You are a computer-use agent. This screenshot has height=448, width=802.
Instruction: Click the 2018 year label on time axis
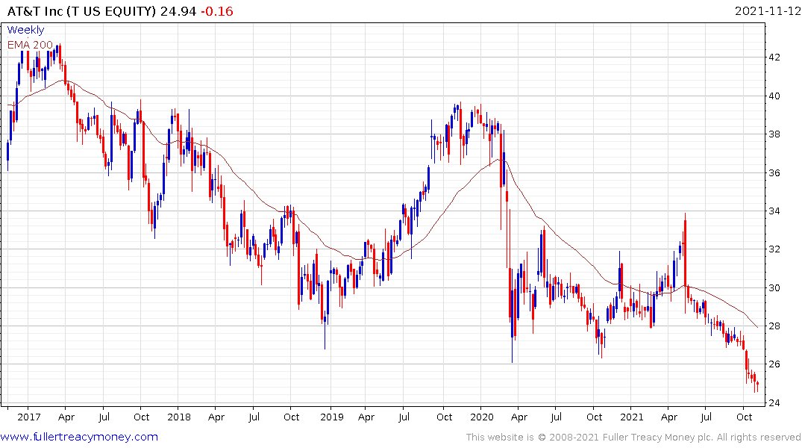click(179, 417)
